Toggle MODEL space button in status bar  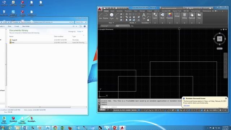point(134,110)
